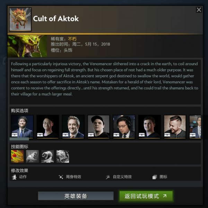Click the walking figure icon beside 动作
208x208 pixels.
pos(14,177)
